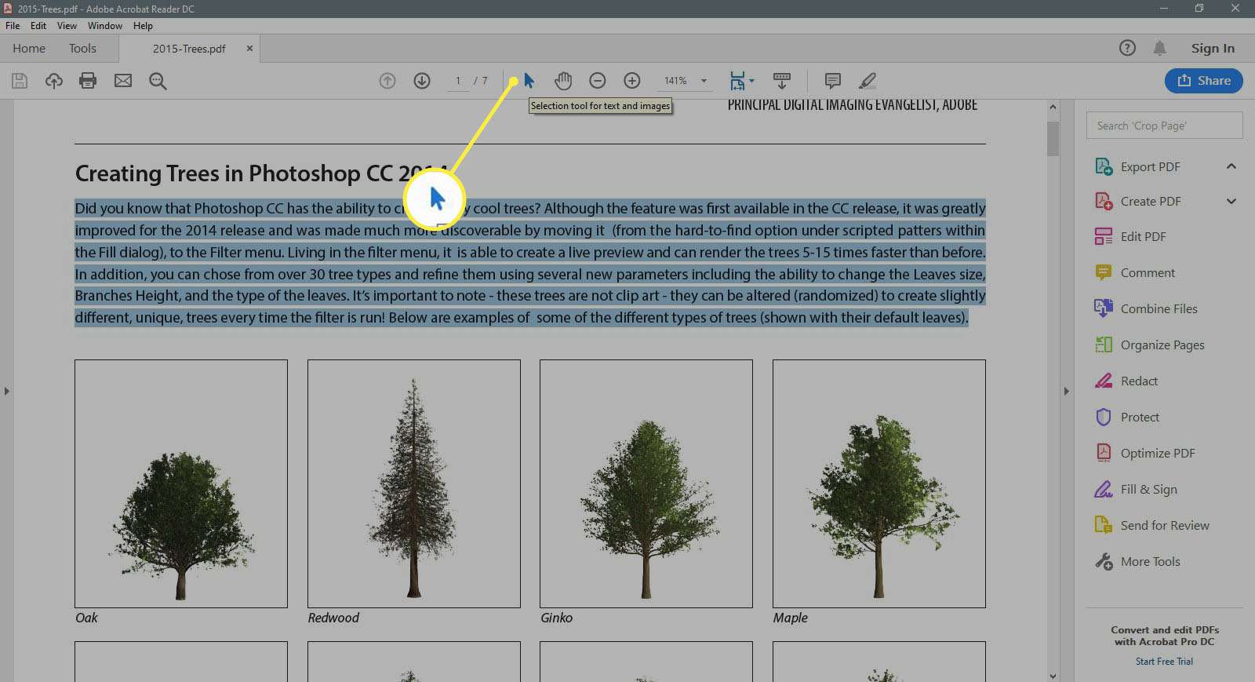Open the Help question mark icon
Image resolution: width=1255 pixels, height=682 pixels.
[1127, 48]
